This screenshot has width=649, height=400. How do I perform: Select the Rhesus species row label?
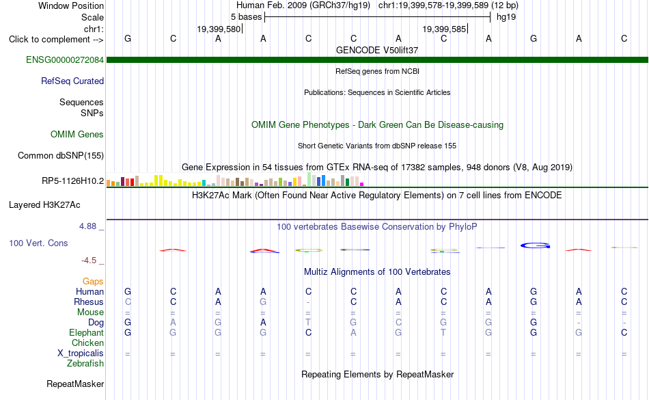89,302
